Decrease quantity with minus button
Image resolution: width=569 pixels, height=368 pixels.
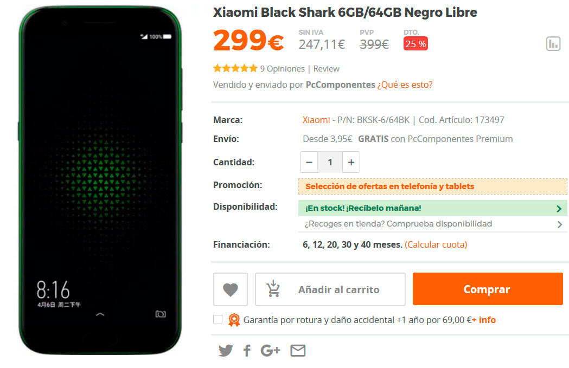pyautogui.click(x=309, y=162)
